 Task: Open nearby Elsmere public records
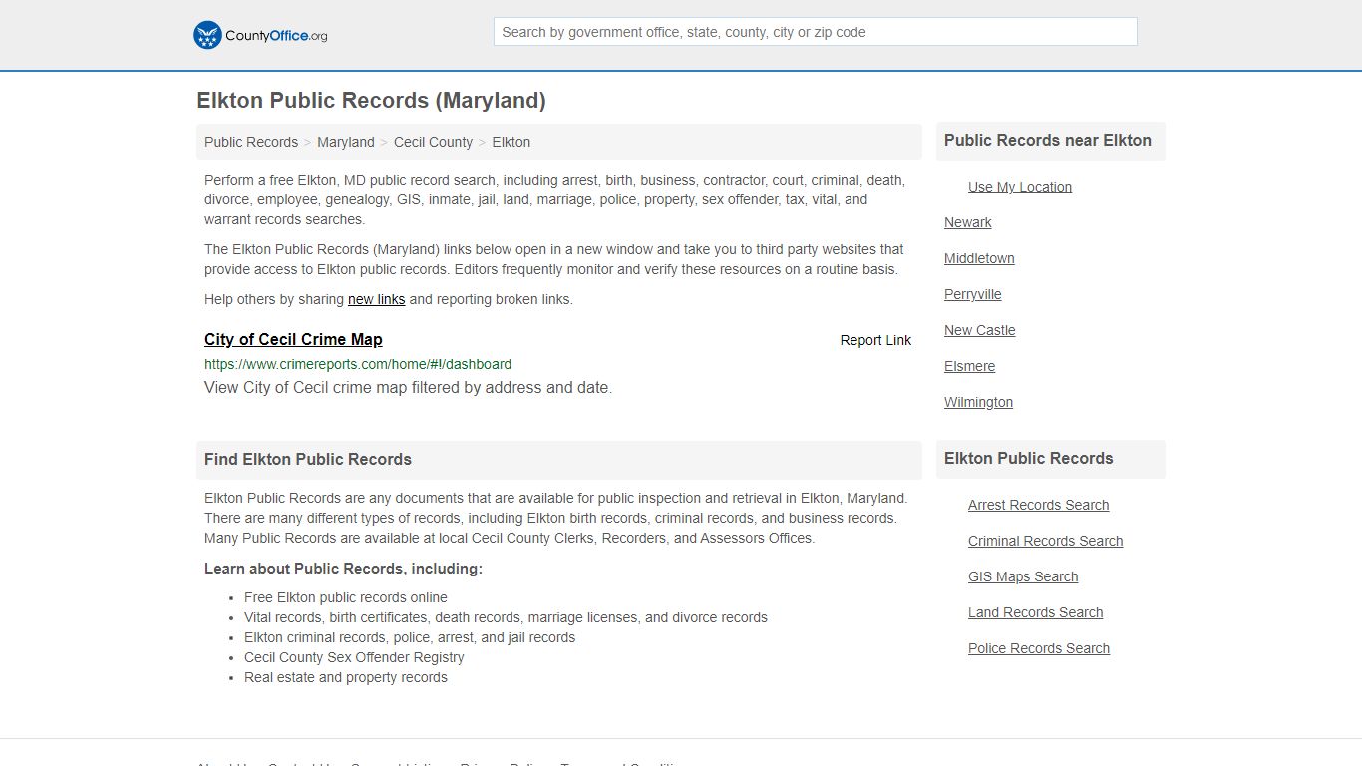coord(969,366)
